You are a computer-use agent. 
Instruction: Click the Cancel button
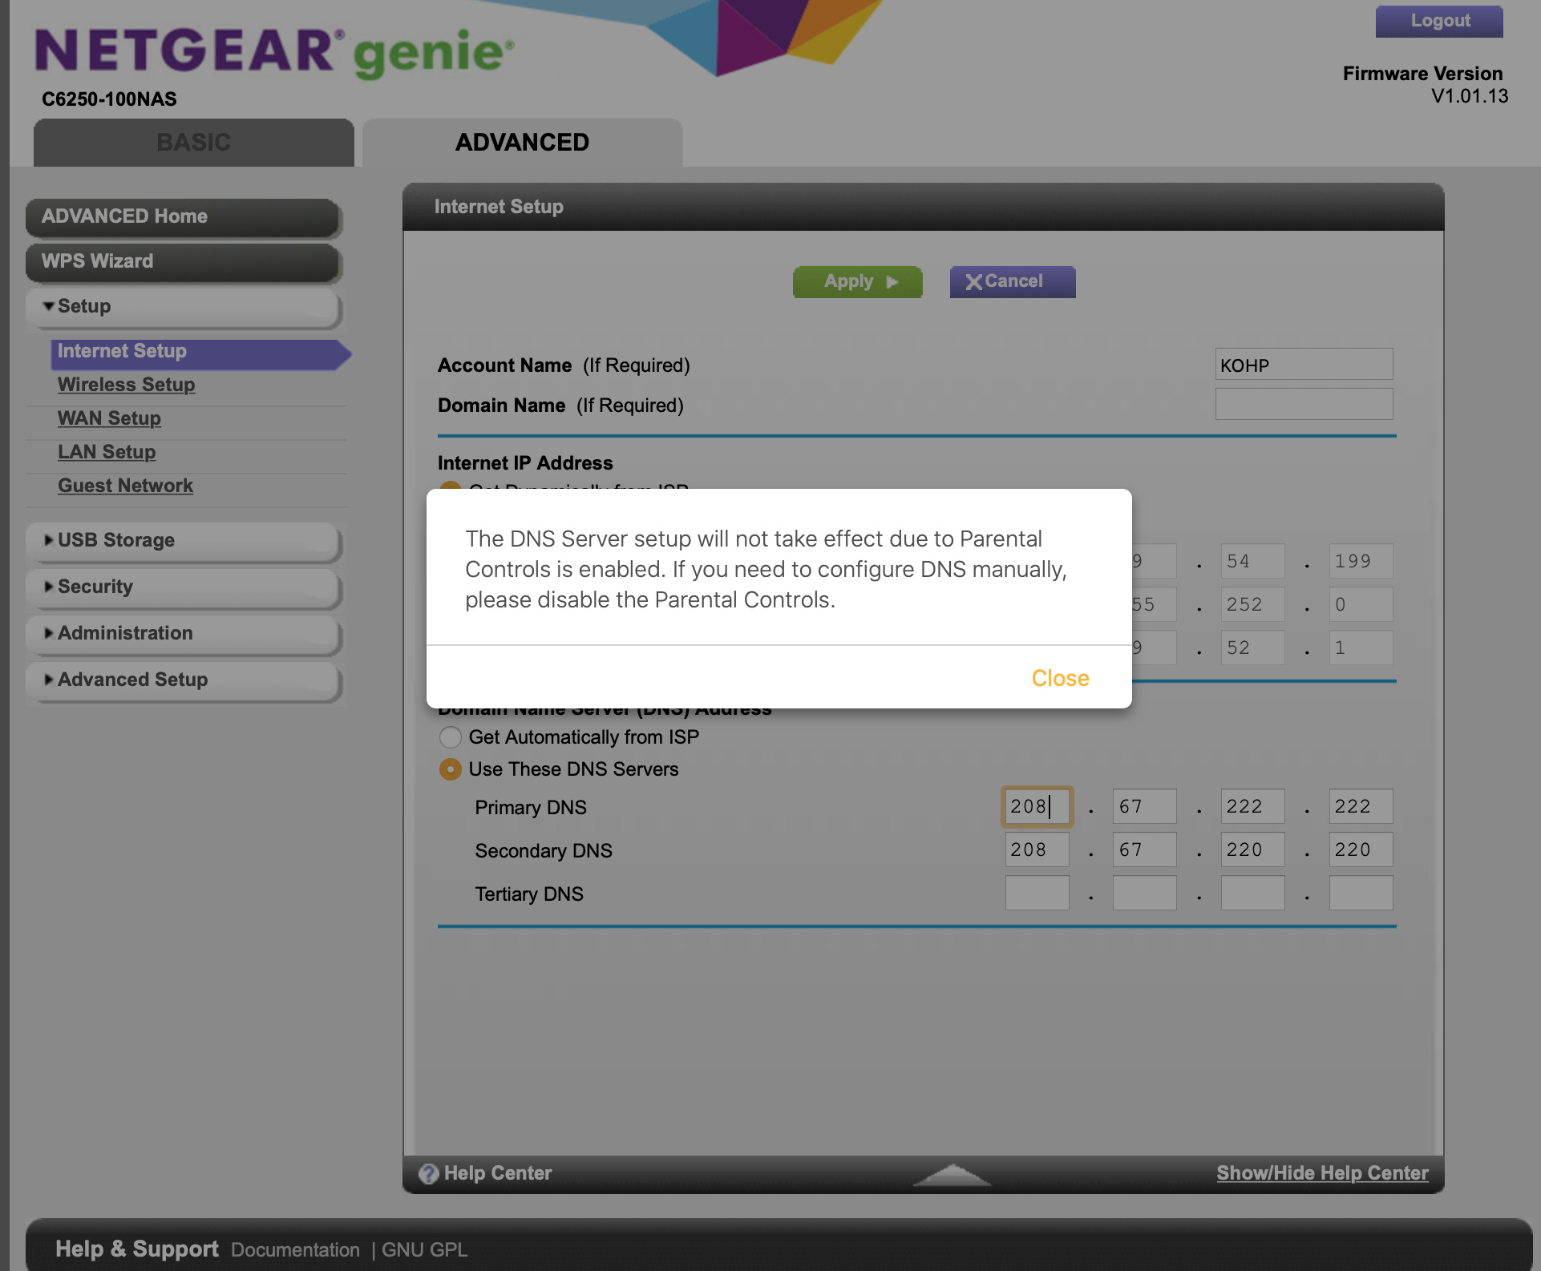tap(1013, 282)
